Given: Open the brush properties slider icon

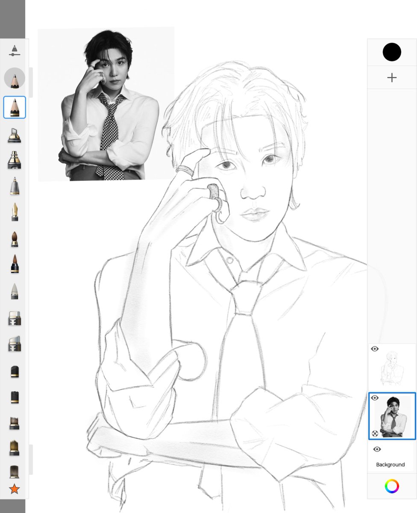Looking at the screenshot, I should tap(15, 50).
